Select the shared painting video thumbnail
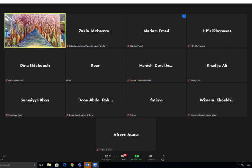 [35, 31]
